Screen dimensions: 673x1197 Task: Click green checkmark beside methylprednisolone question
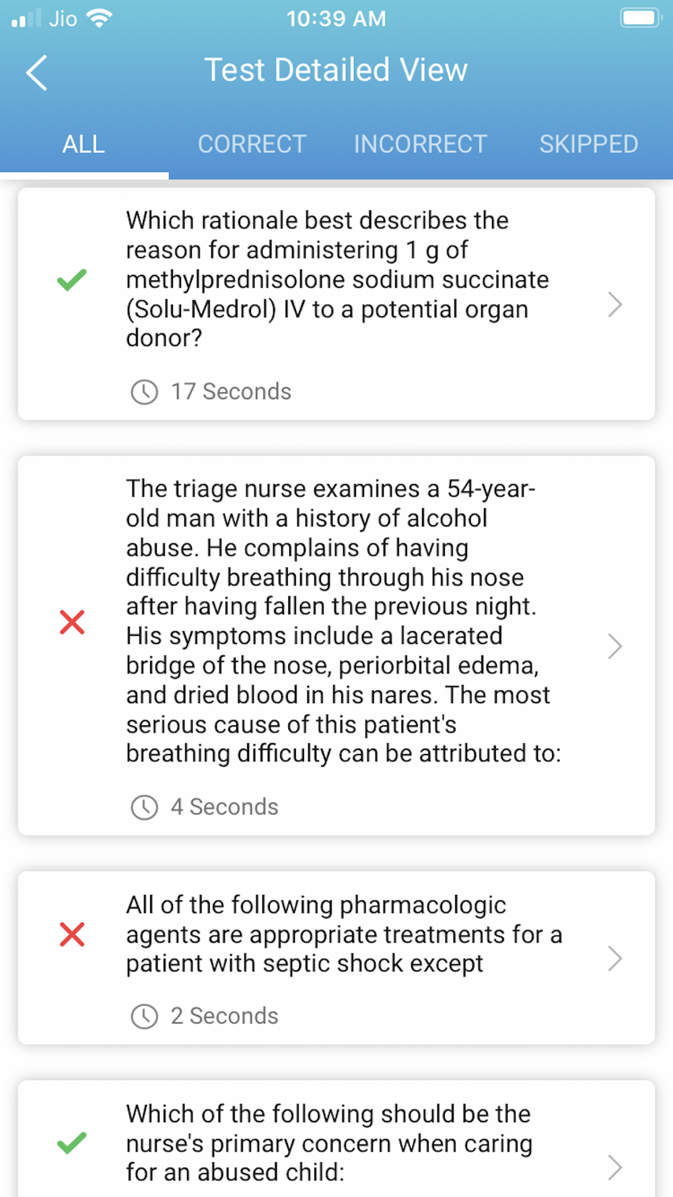(x=72, y=279)
